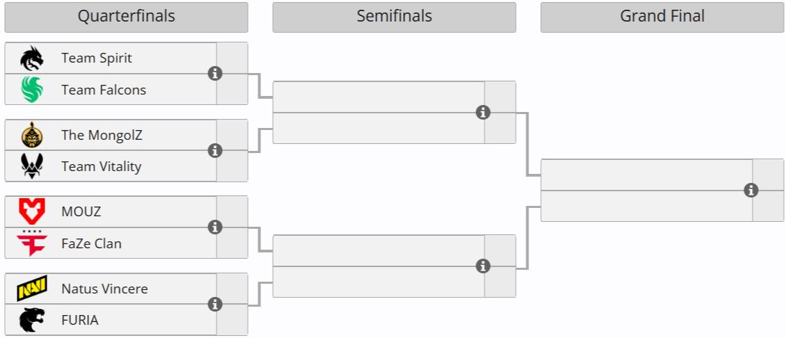Screen dimensions: 786x338
Task: Open info for Natus Vincere vs FURIA match
Action: click(x=215, y=304)
